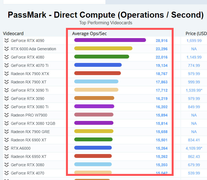Expand details chevron for RTX 6000 Ada Generation
Image resolution: width=207 pixels, height=180 pixels.
(7, 49)
